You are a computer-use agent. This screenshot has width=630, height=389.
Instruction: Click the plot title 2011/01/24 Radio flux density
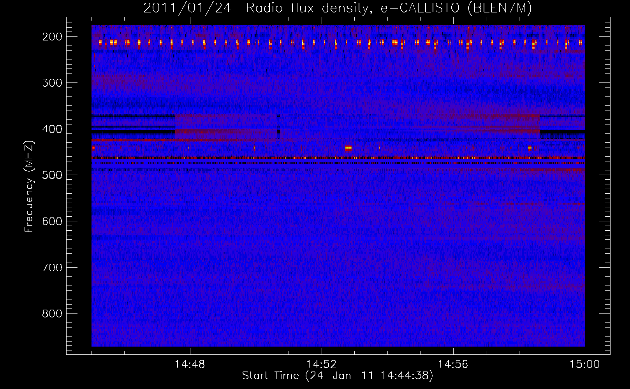(337, 8)
